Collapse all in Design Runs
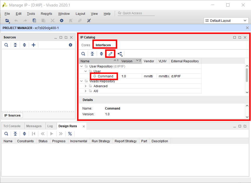This screenshot has height=183, width=251. click(x=15, y=134)
